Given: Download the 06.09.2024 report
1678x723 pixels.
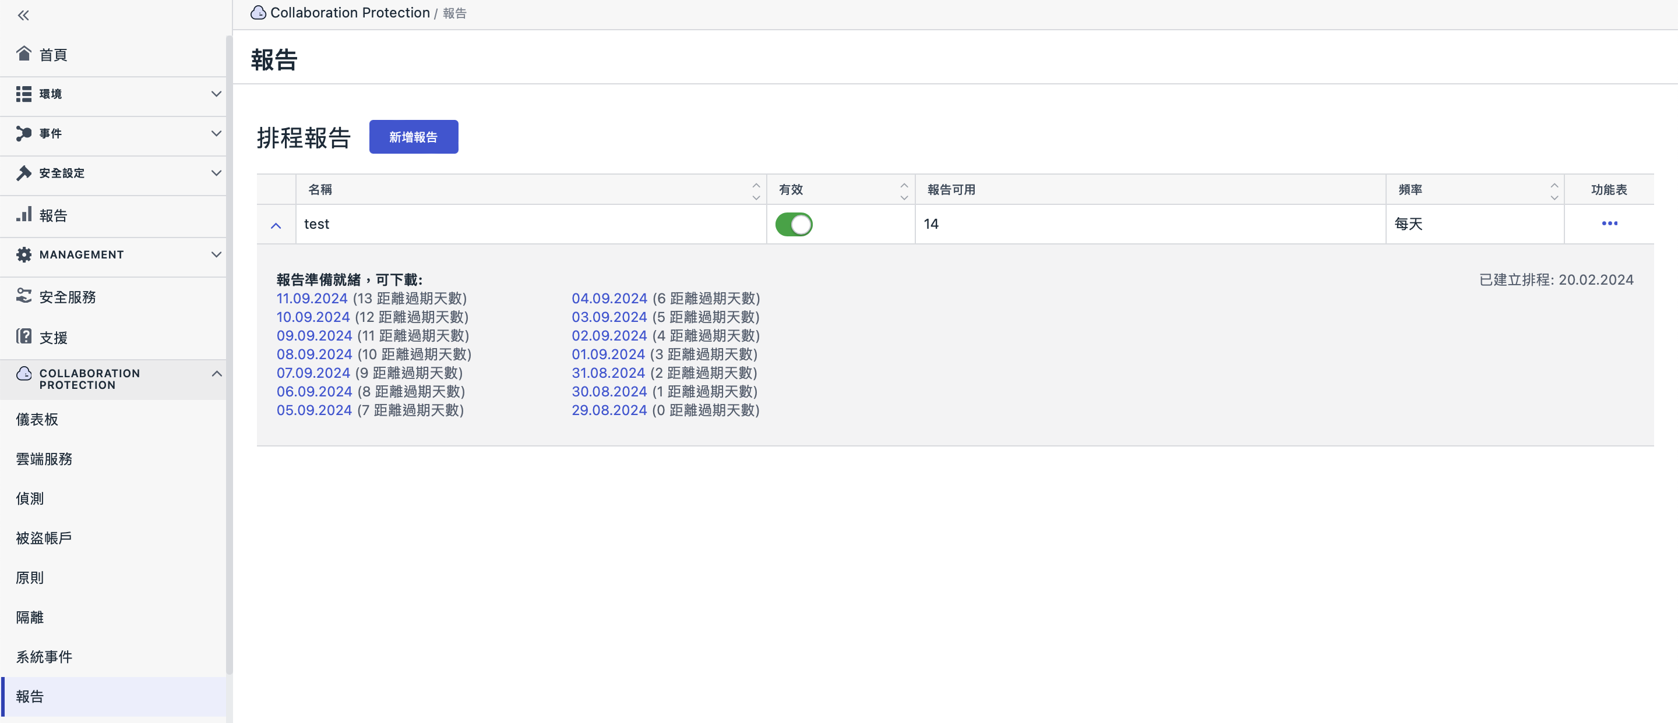Looking at the screenshot, I should pyautogui.click(x=314, y=392).
